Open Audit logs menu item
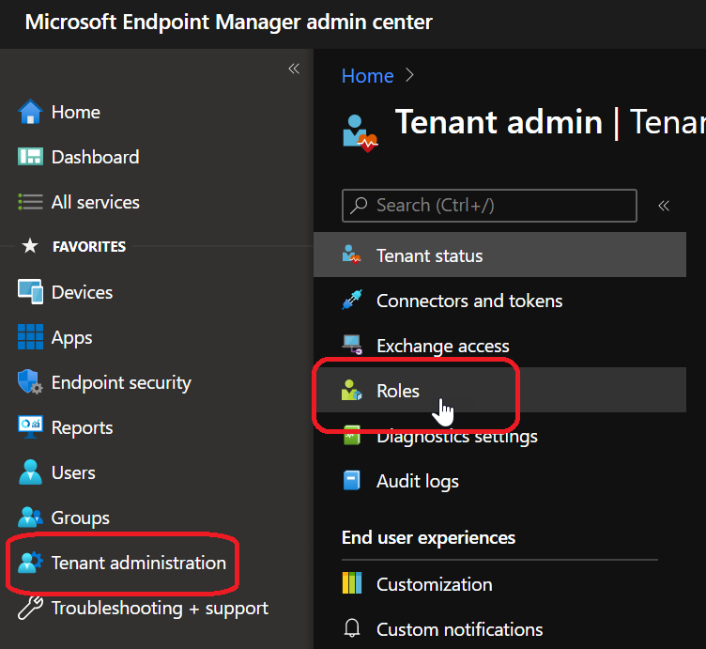 418,481
